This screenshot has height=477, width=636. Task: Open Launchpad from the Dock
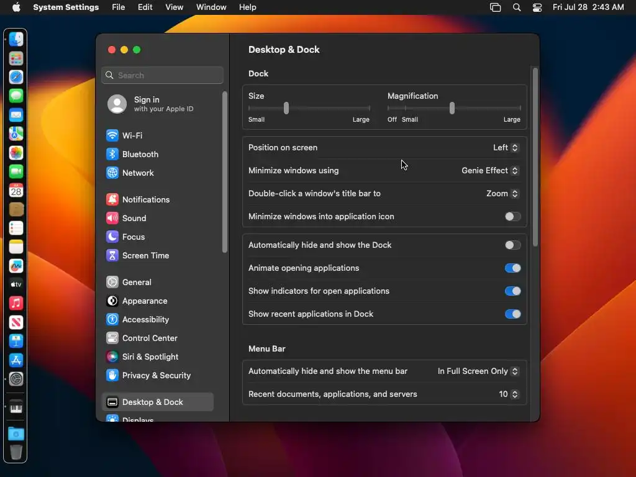click(x=16, y=58)
